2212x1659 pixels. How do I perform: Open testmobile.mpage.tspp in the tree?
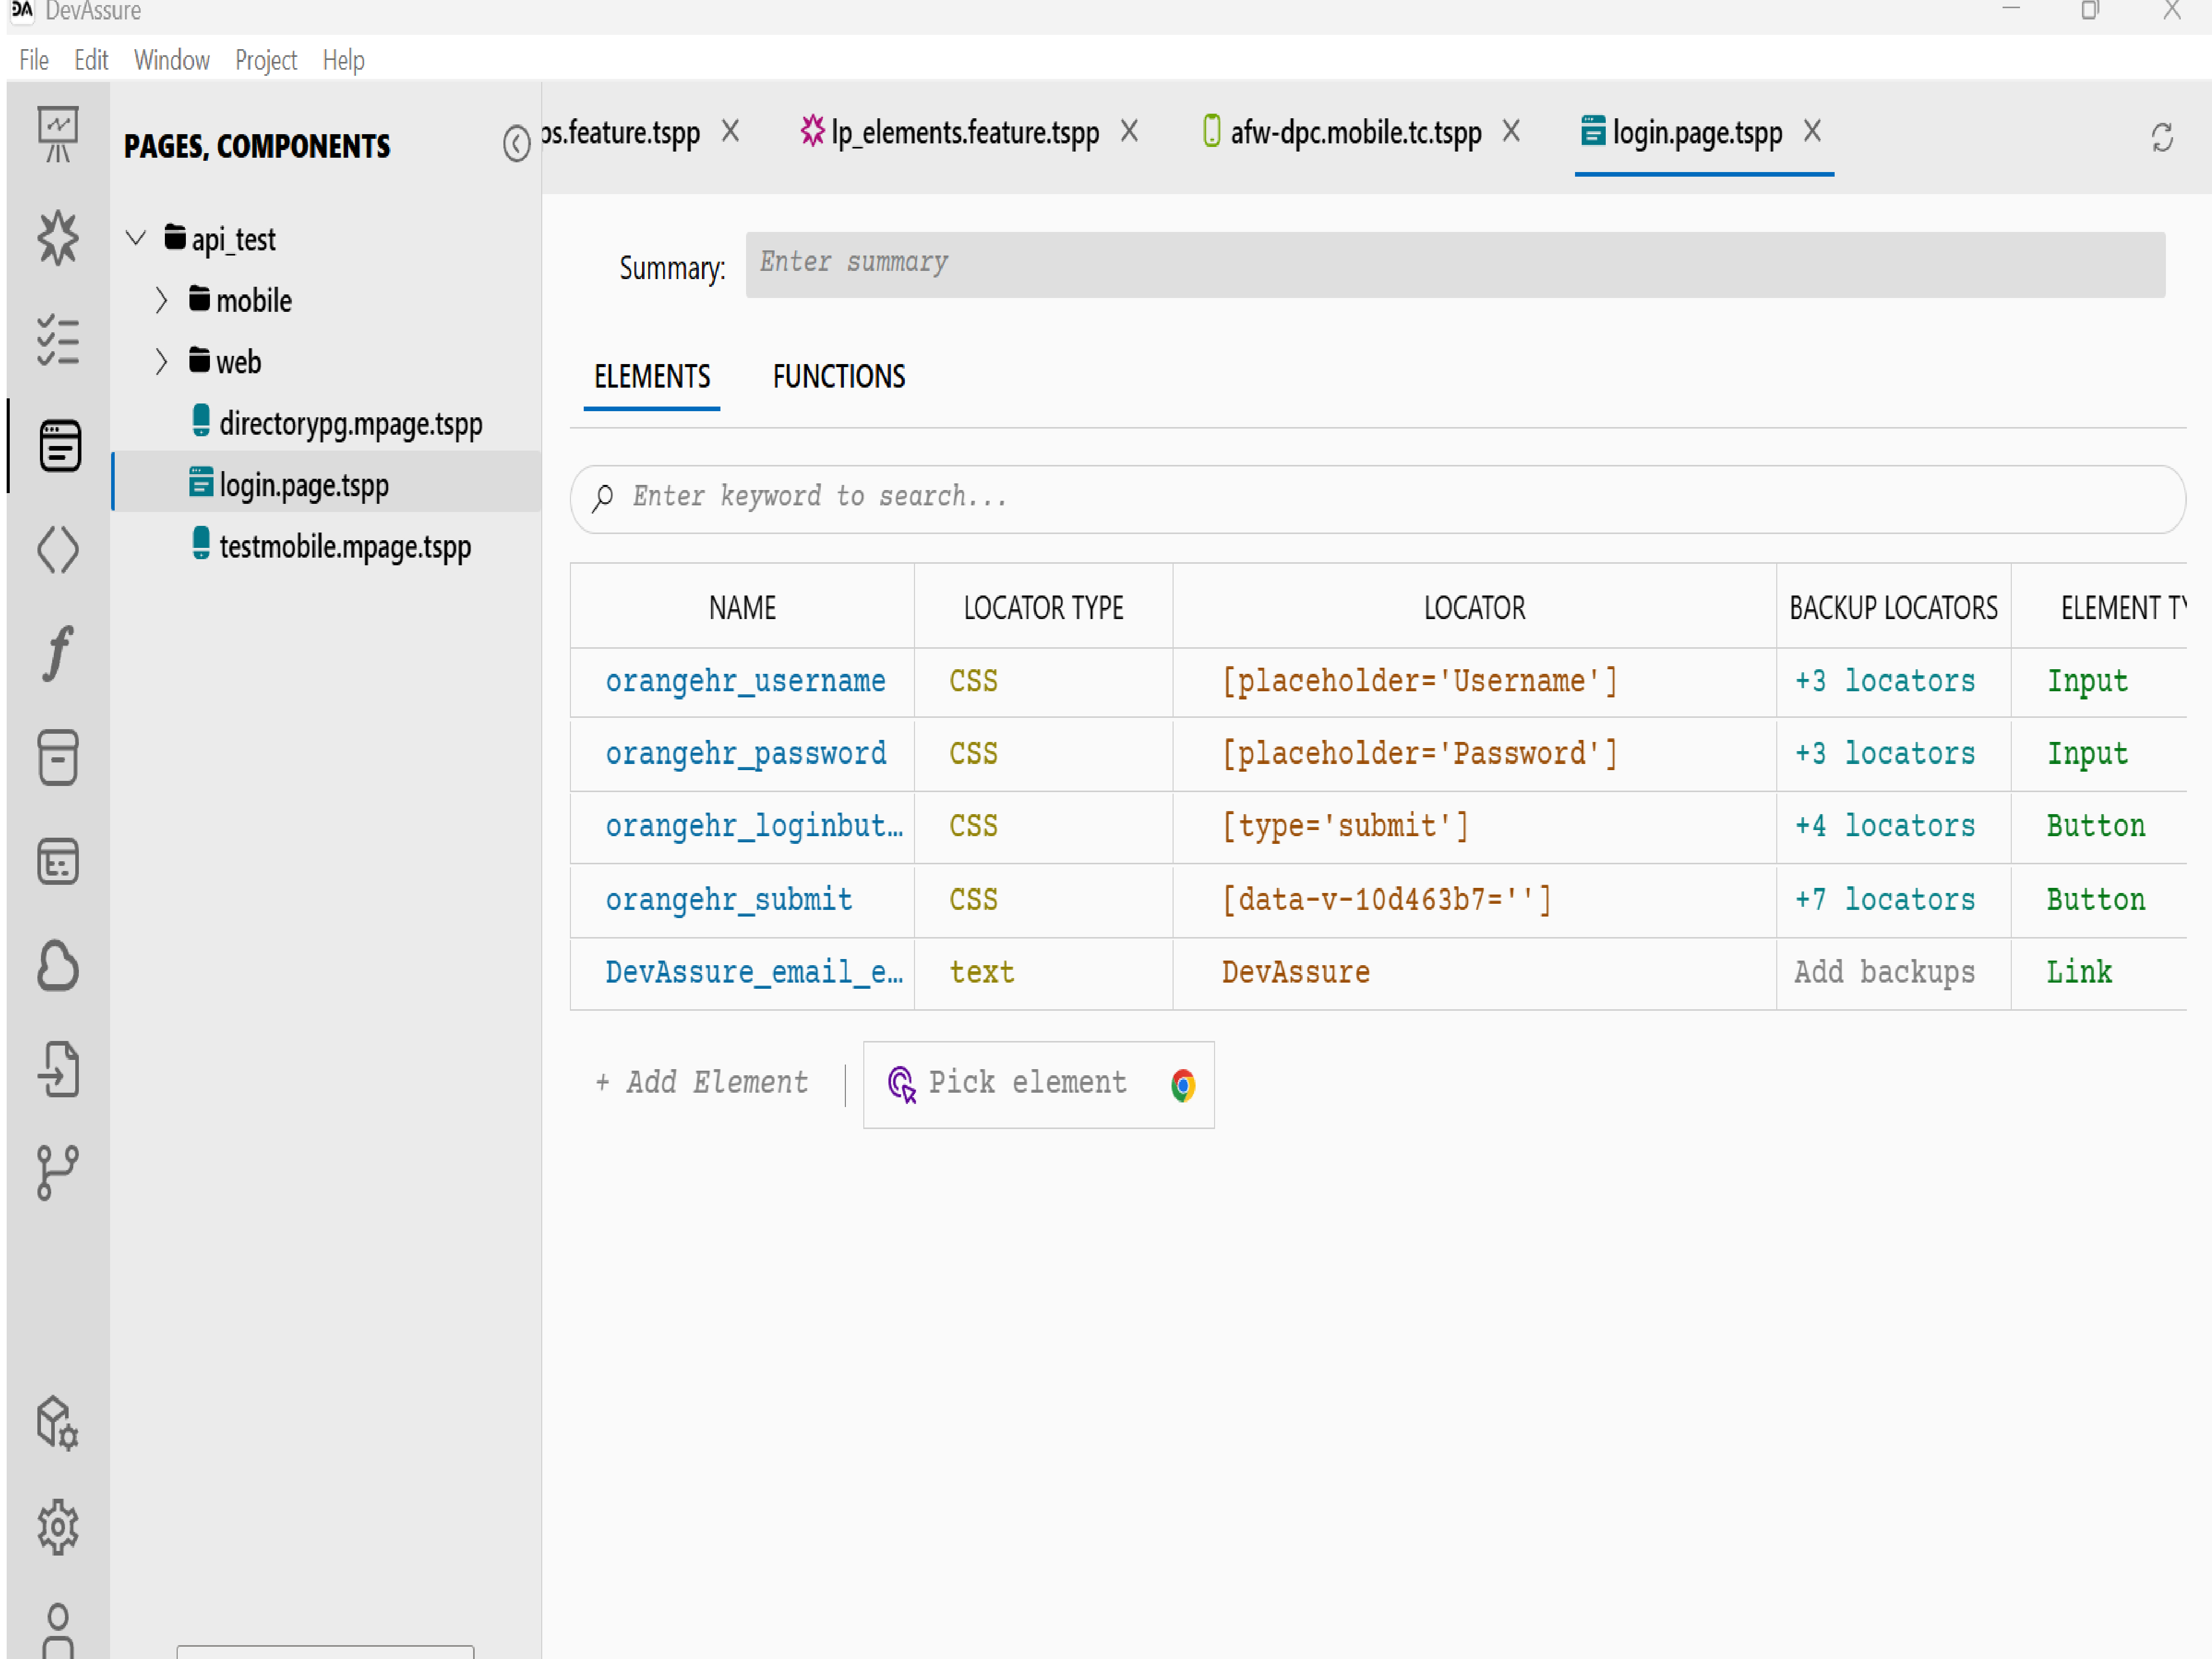[x=344, y=547]
